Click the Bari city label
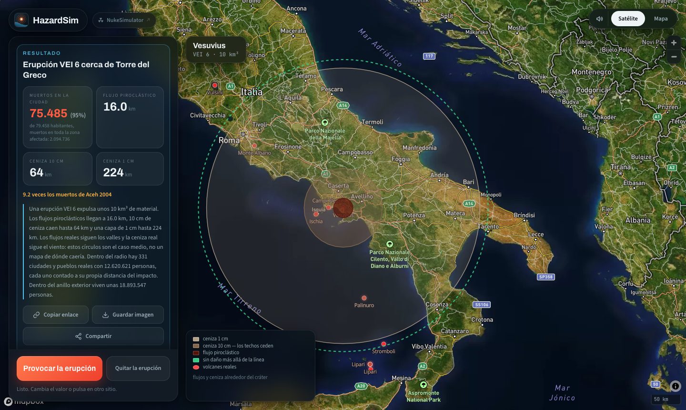Image resolution: width=686 pixels, height=410 pixels. tap(469, 182)
